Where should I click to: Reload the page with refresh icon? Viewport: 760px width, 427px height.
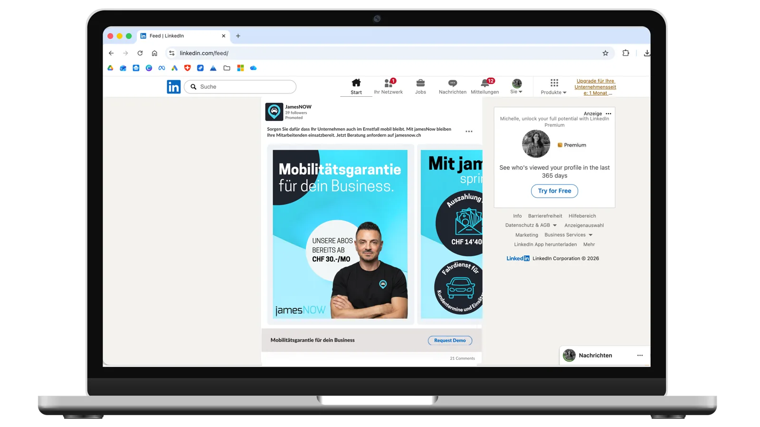point(140,53)
